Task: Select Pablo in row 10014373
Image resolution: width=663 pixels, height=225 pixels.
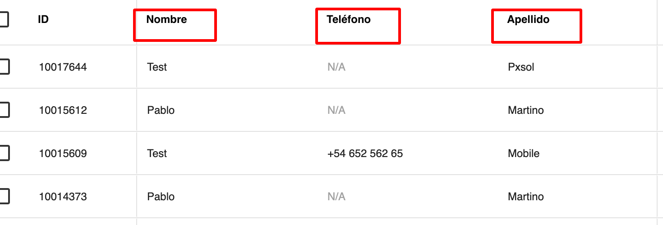Action: point(161,197)
